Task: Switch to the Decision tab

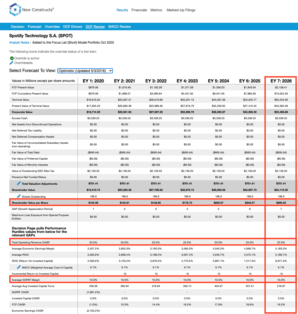Action: pos(18,27)
